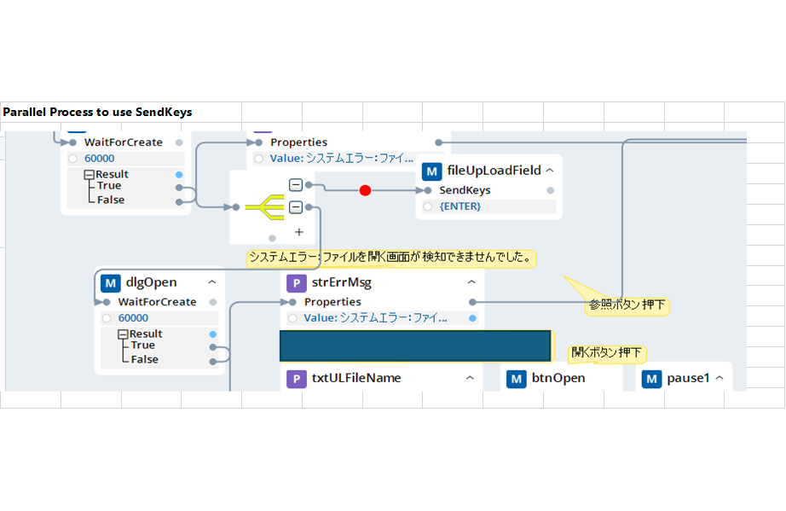Viewport: 786px width, 511px height.
Task: Click the minus icon on the lower parallel branch
Action: [x=294, y=206]
